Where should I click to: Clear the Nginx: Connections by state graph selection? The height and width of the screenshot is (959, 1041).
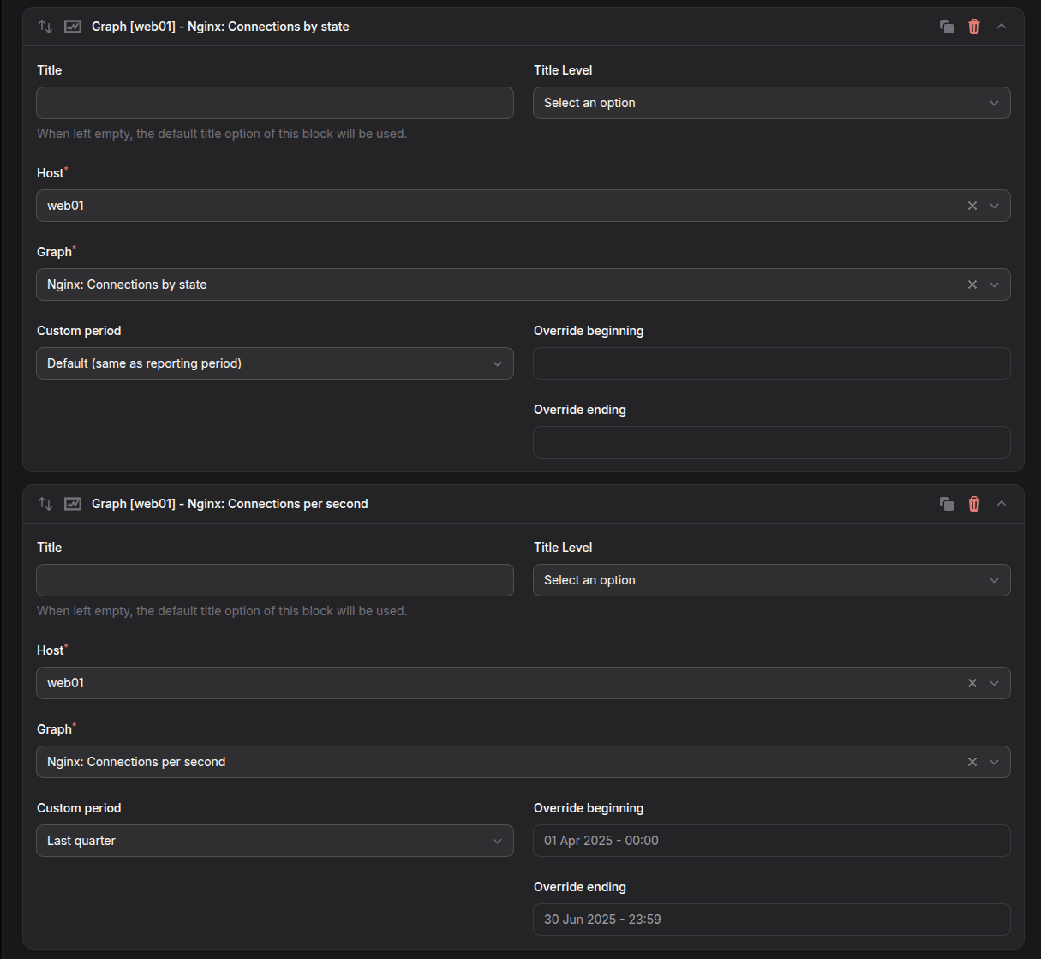972,285
